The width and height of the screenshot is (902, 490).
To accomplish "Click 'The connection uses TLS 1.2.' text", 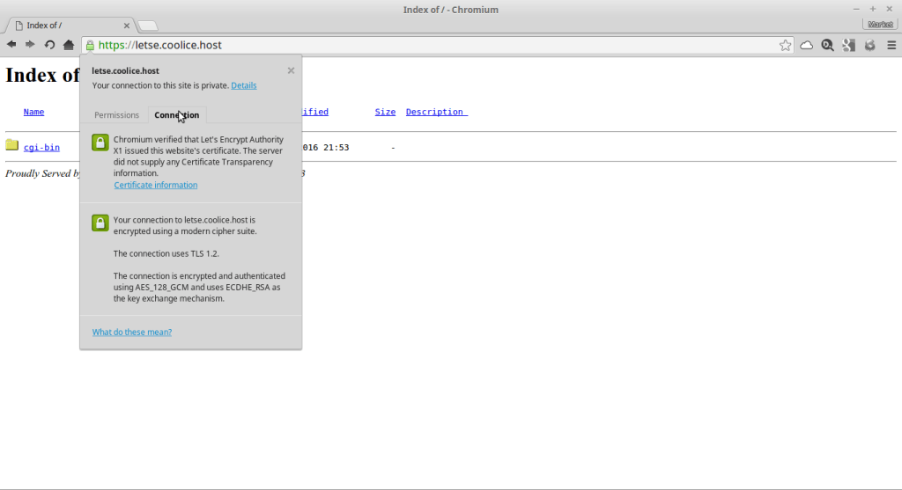I will click(x=166, y=254).
